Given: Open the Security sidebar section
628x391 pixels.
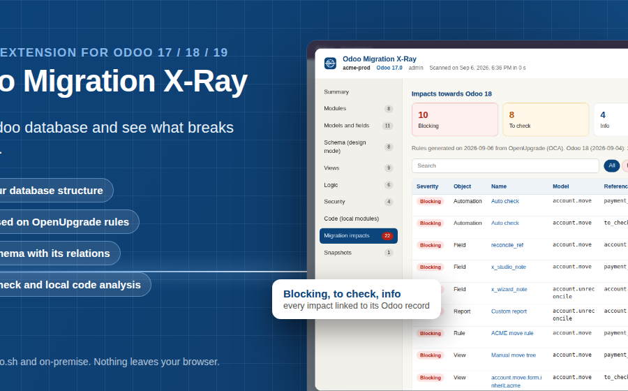Looking at the screenshot, I should [358, 202].
